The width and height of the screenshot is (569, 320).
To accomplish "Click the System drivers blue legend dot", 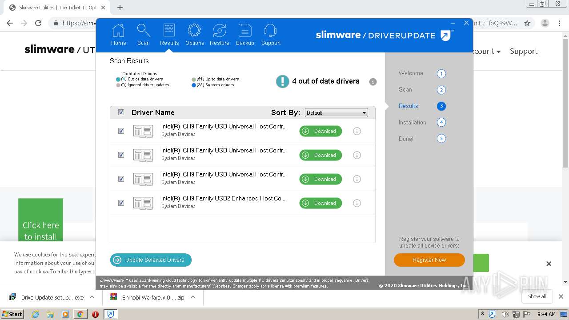I will click(194, 85).
